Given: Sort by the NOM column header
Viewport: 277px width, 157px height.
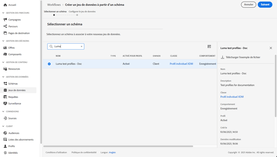Looking at the screenshot, I should pos(58,56).
